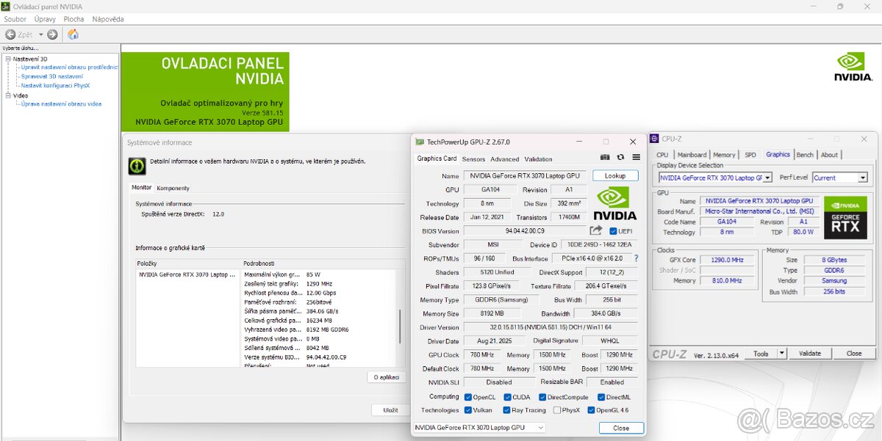Switch to the Sensors tab in GPU-Z
The width and height of the screenshot is (882, 441).
pyautogui.click(x=473, y=159)
